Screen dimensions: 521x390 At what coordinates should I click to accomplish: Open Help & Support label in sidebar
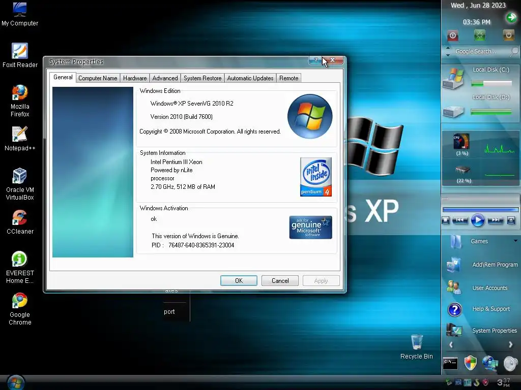491,309
